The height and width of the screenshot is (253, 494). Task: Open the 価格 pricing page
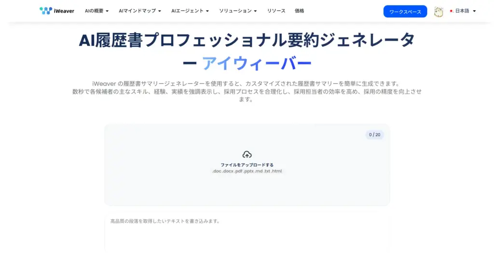pyautogui.click(x=300, y=11)
